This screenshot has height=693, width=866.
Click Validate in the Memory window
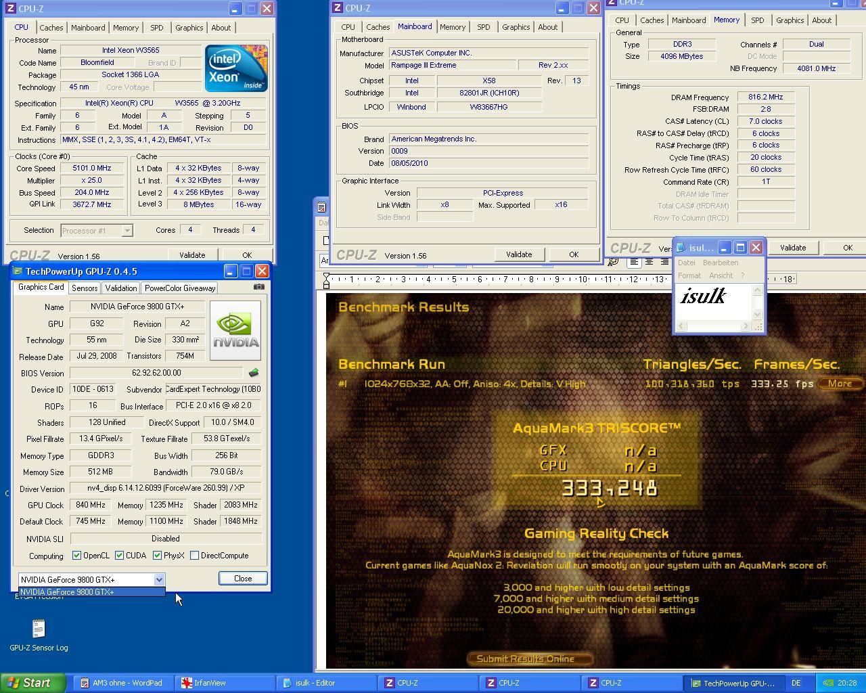pyautogui.click(x=793, y=248)
